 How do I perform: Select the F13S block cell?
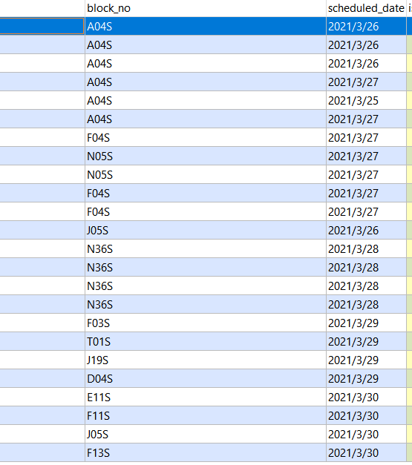pyautogui.click(x=206, y=453)
